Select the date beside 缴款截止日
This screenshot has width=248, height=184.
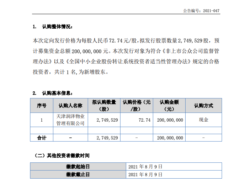[x=145, y=175]
